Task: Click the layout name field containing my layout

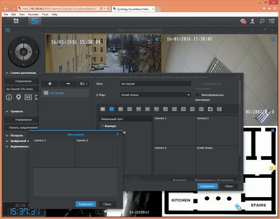Action: [155, 83]
